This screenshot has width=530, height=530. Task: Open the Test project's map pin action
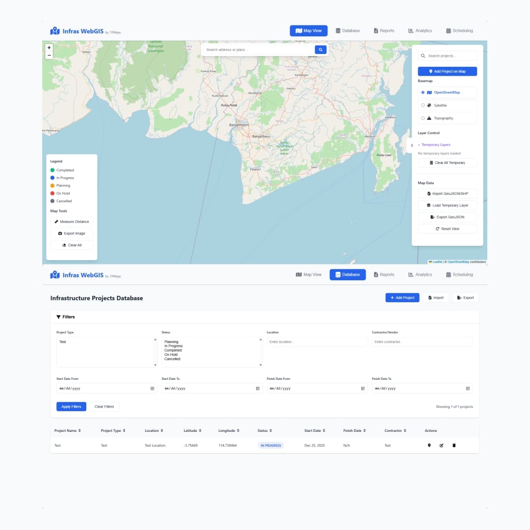pos(429,445)
